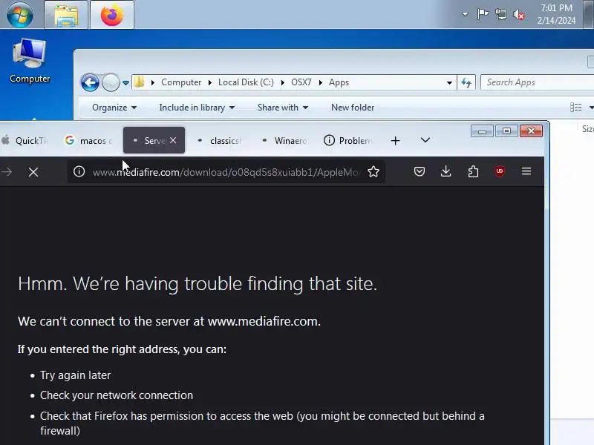Switch to the macos Google tab
The image size is (594, 445).
(88, 140)
